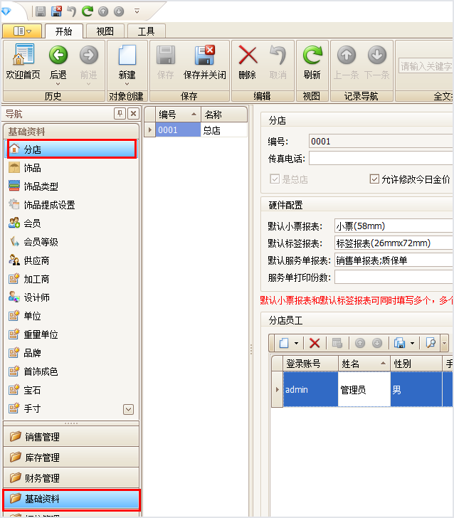Expand the quick access toolbar customize arrow

(x=137, y=11)
